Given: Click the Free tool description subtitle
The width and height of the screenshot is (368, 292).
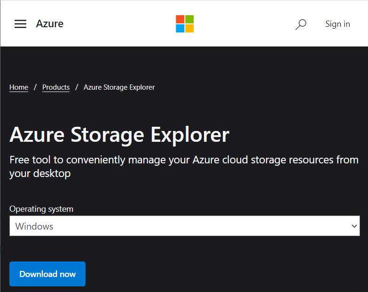Looking at the screenshot, I should [x=184, y=167].
